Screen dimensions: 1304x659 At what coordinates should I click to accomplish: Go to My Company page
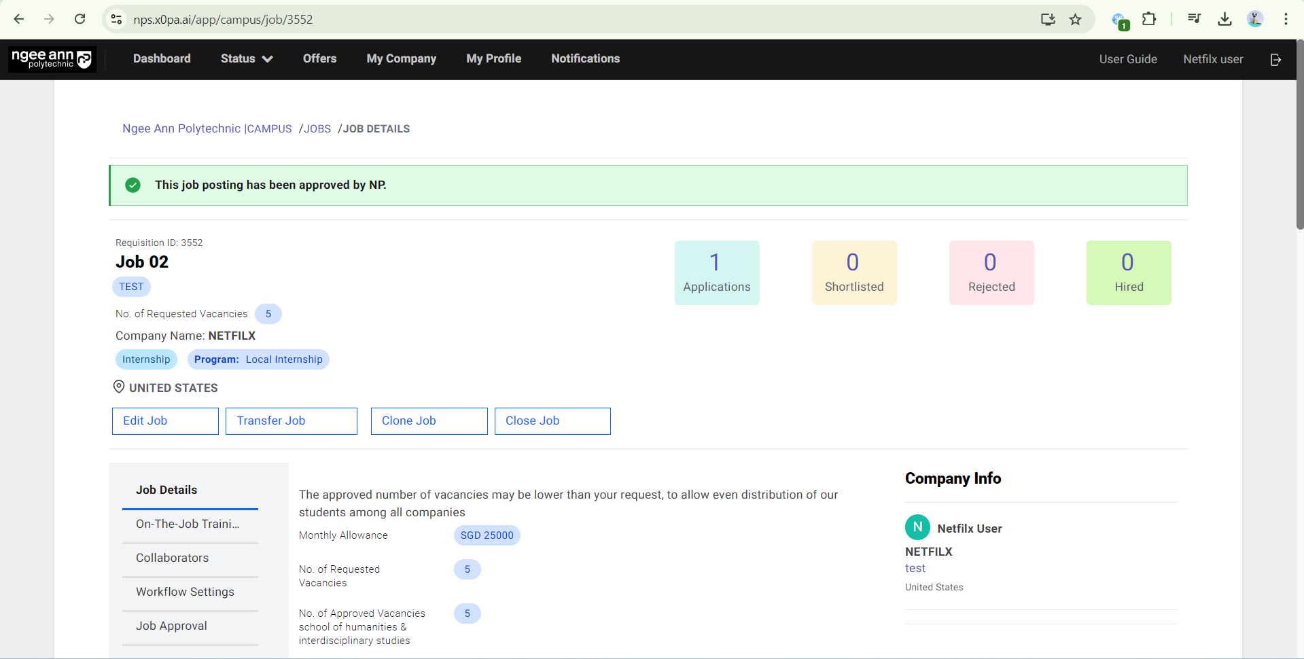(x=401, y=59)
